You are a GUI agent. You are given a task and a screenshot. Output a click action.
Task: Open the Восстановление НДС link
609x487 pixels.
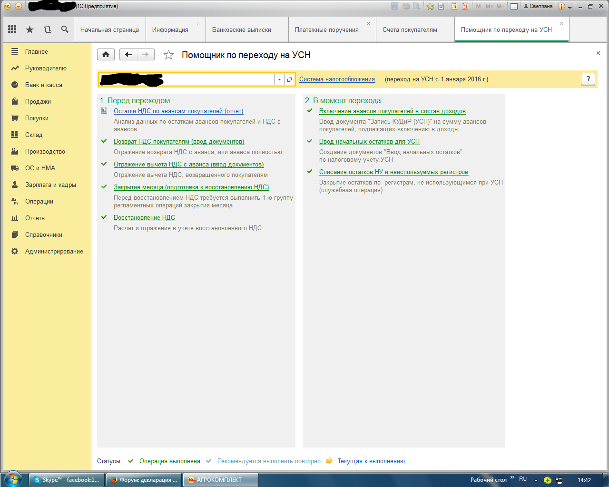pyautogui.click(x=144, y=217)
